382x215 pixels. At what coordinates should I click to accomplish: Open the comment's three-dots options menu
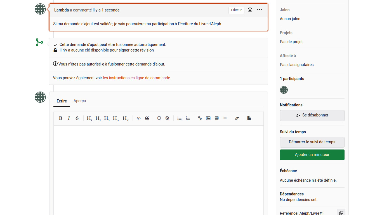coord(260,10)
